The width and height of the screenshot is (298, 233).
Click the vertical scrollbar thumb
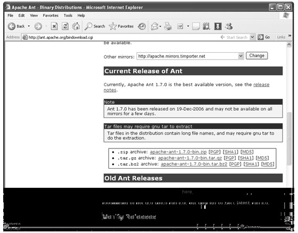[289, 139]
